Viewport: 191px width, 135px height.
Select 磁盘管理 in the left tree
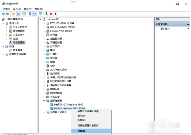(18, 50)
